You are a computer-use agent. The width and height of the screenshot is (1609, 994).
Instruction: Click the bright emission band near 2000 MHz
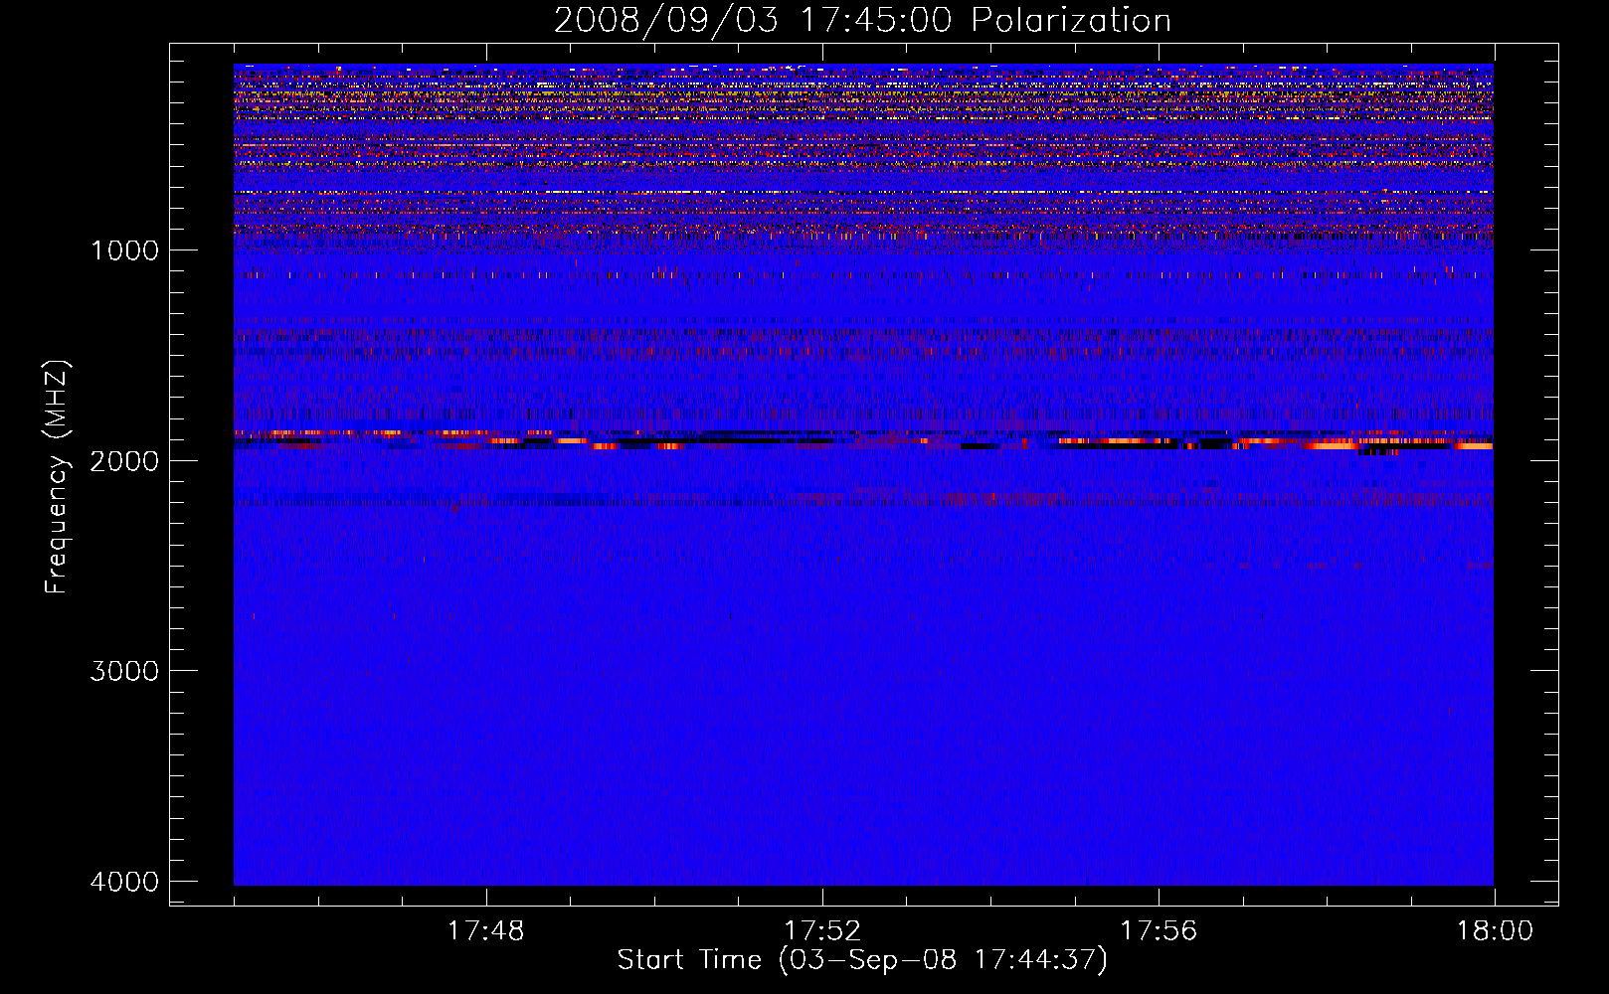[863, 441]
